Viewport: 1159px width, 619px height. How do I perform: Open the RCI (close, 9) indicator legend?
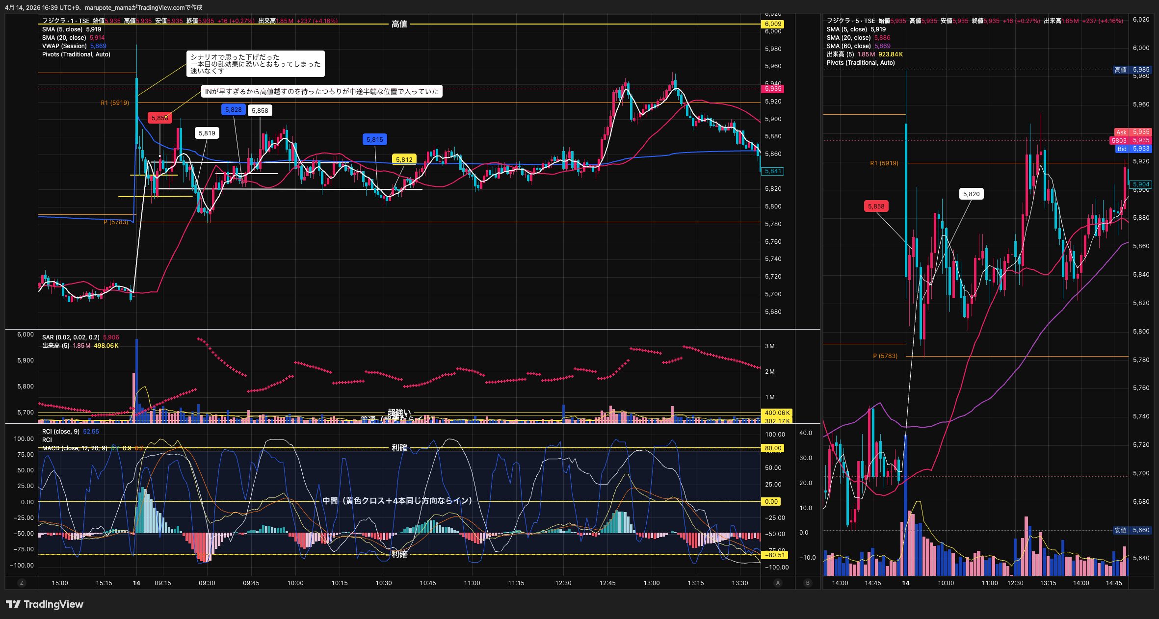(x=61, y=432)
